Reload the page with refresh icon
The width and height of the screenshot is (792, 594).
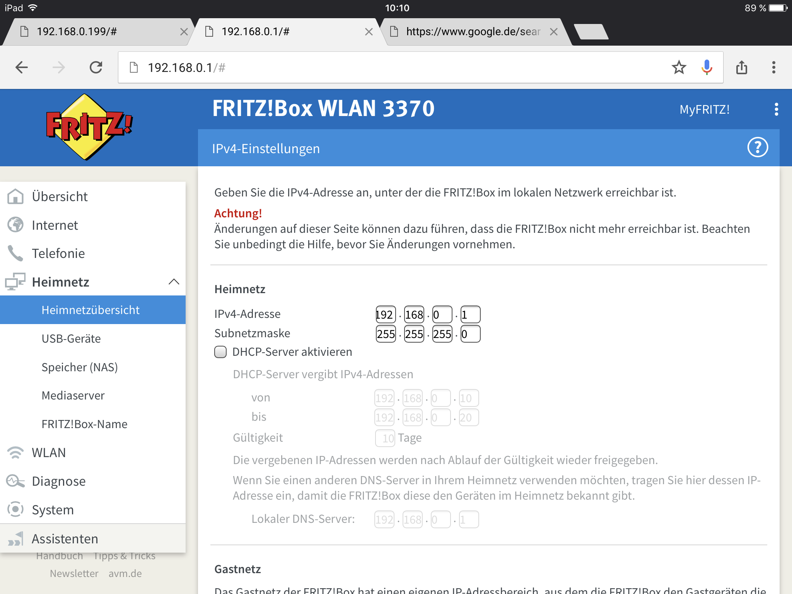96,67
